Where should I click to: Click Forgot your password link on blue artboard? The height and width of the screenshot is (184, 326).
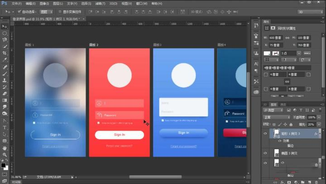pos(183,146)
